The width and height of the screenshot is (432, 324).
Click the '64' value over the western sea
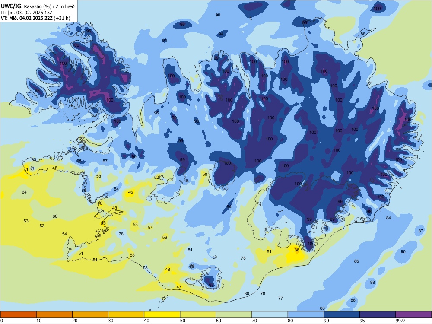[24, 192]
